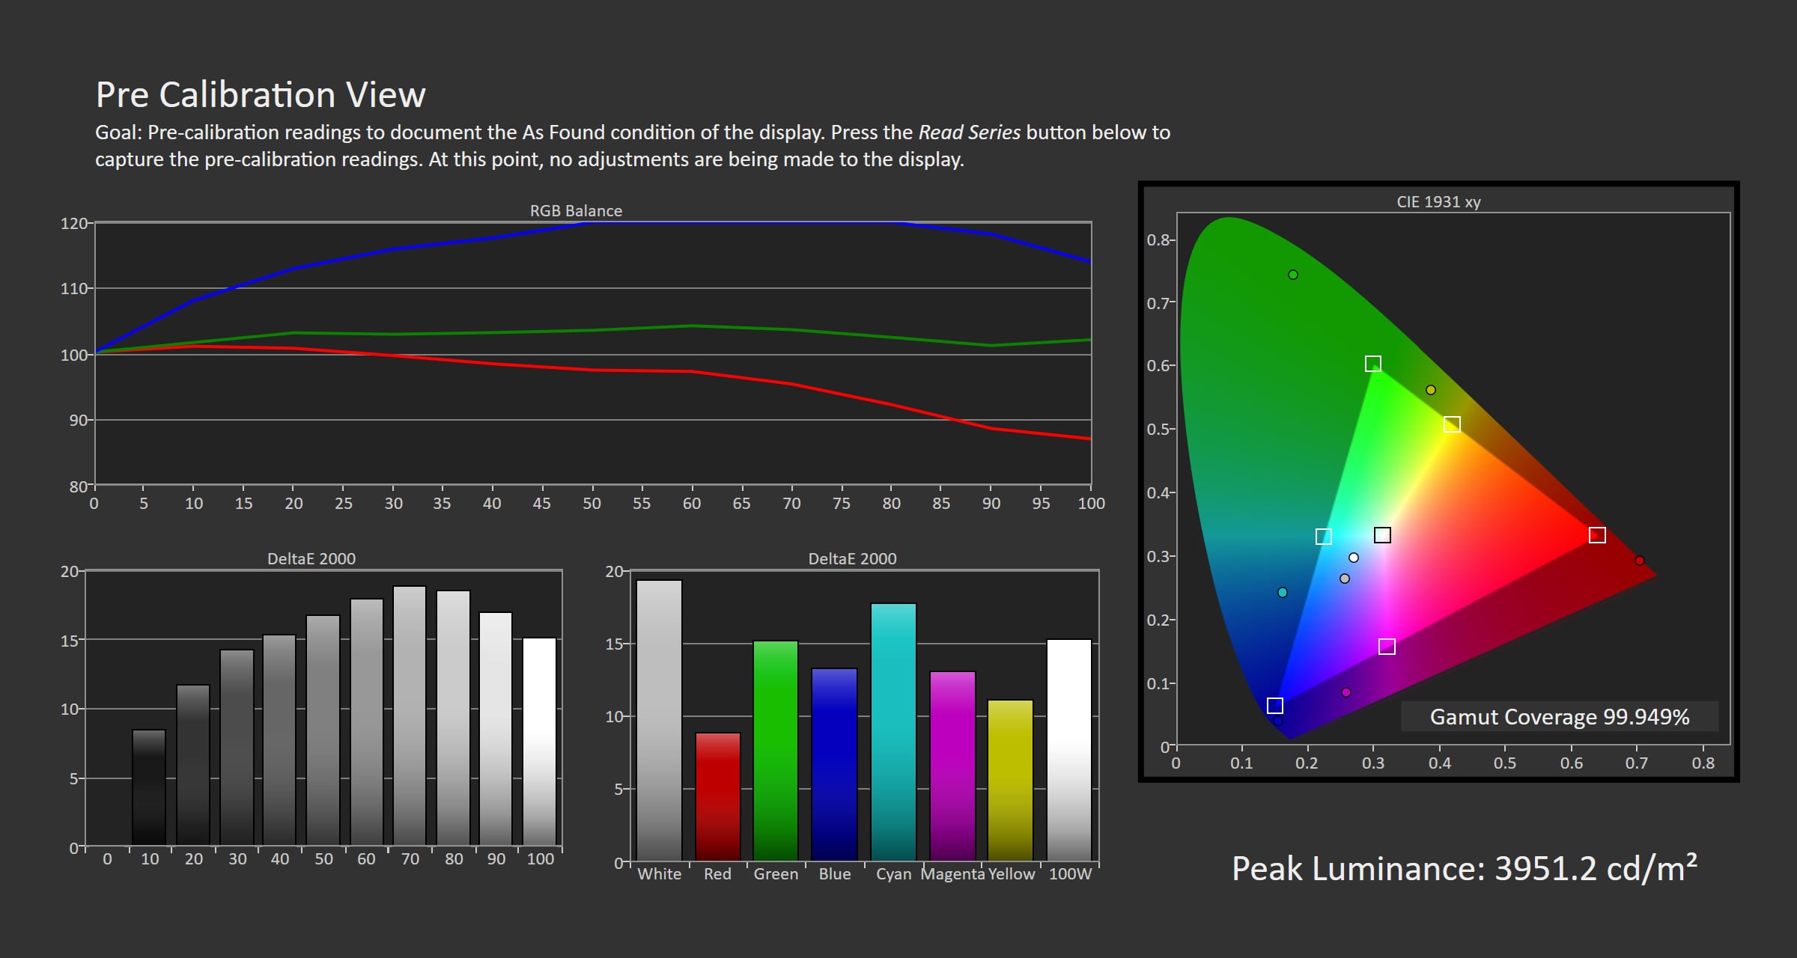1797x958 pixels.
Task: Click the magenta secondary target square
Action: 1387,647
